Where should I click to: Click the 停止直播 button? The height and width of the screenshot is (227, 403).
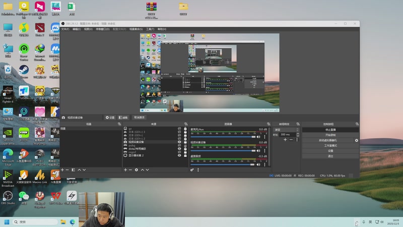[330, 130]
